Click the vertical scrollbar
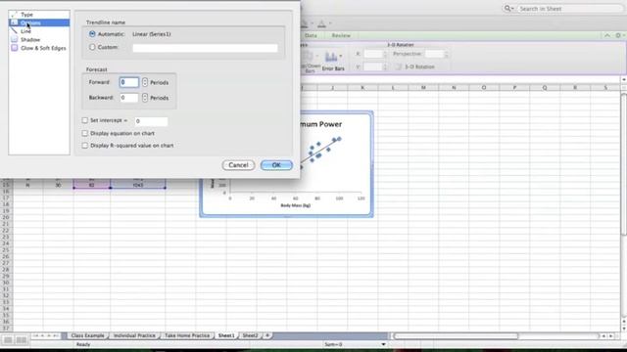The width and height of the screenshot is (627, 352). (x=624, y=163)
